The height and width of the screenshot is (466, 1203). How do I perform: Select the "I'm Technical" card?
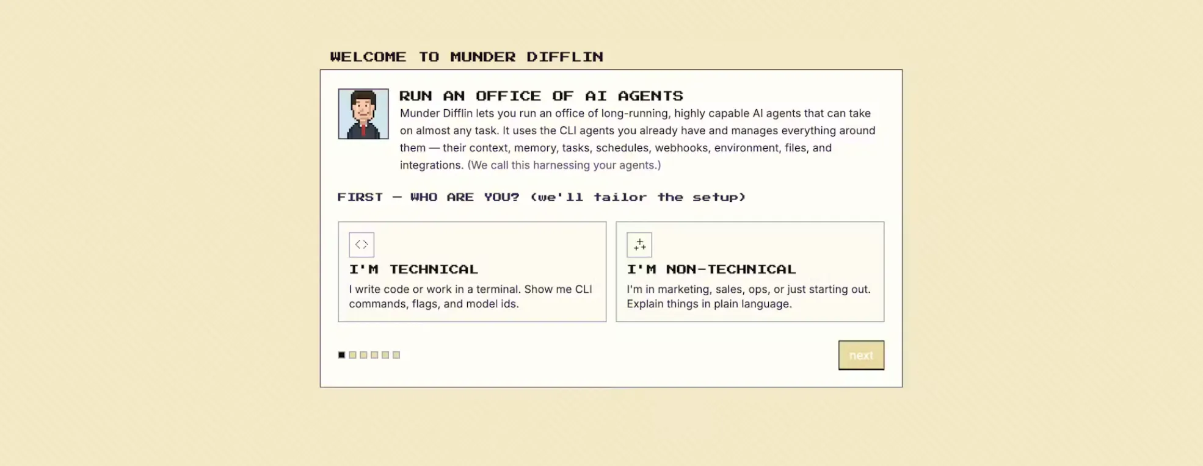click(472, 271)
